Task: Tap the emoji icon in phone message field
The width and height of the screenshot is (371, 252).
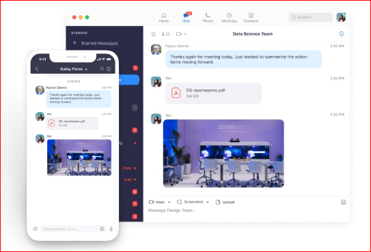Action: 102,229
